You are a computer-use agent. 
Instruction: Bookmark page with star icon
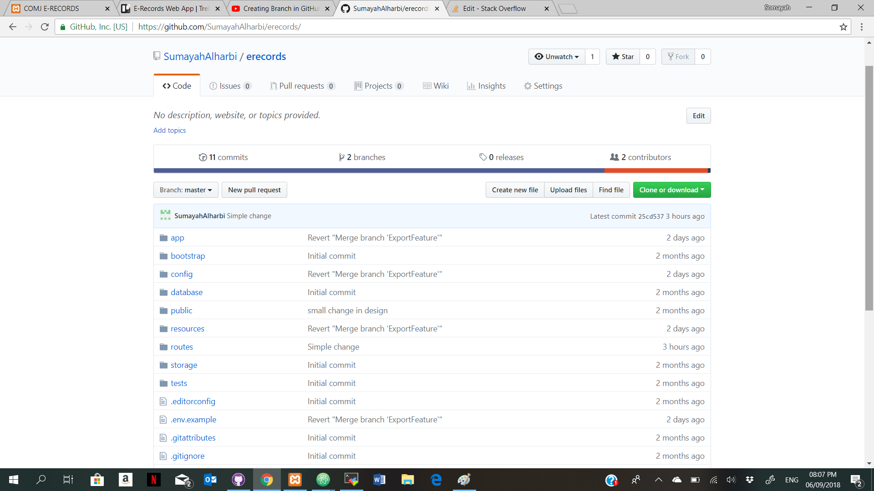tap(844, 27)
